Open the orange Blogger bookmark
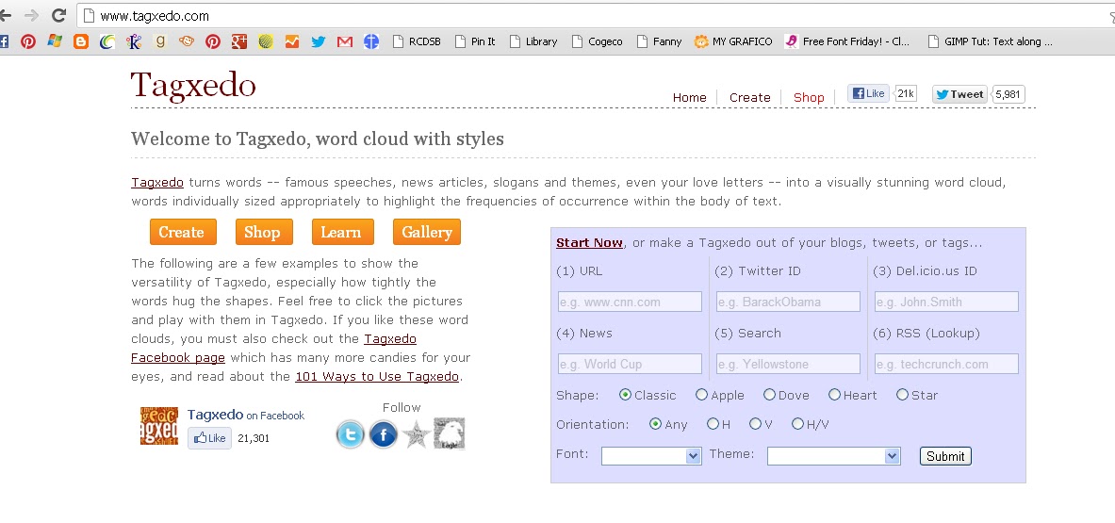The width and height of the screenshot is (1115, 523). [81, 41]
